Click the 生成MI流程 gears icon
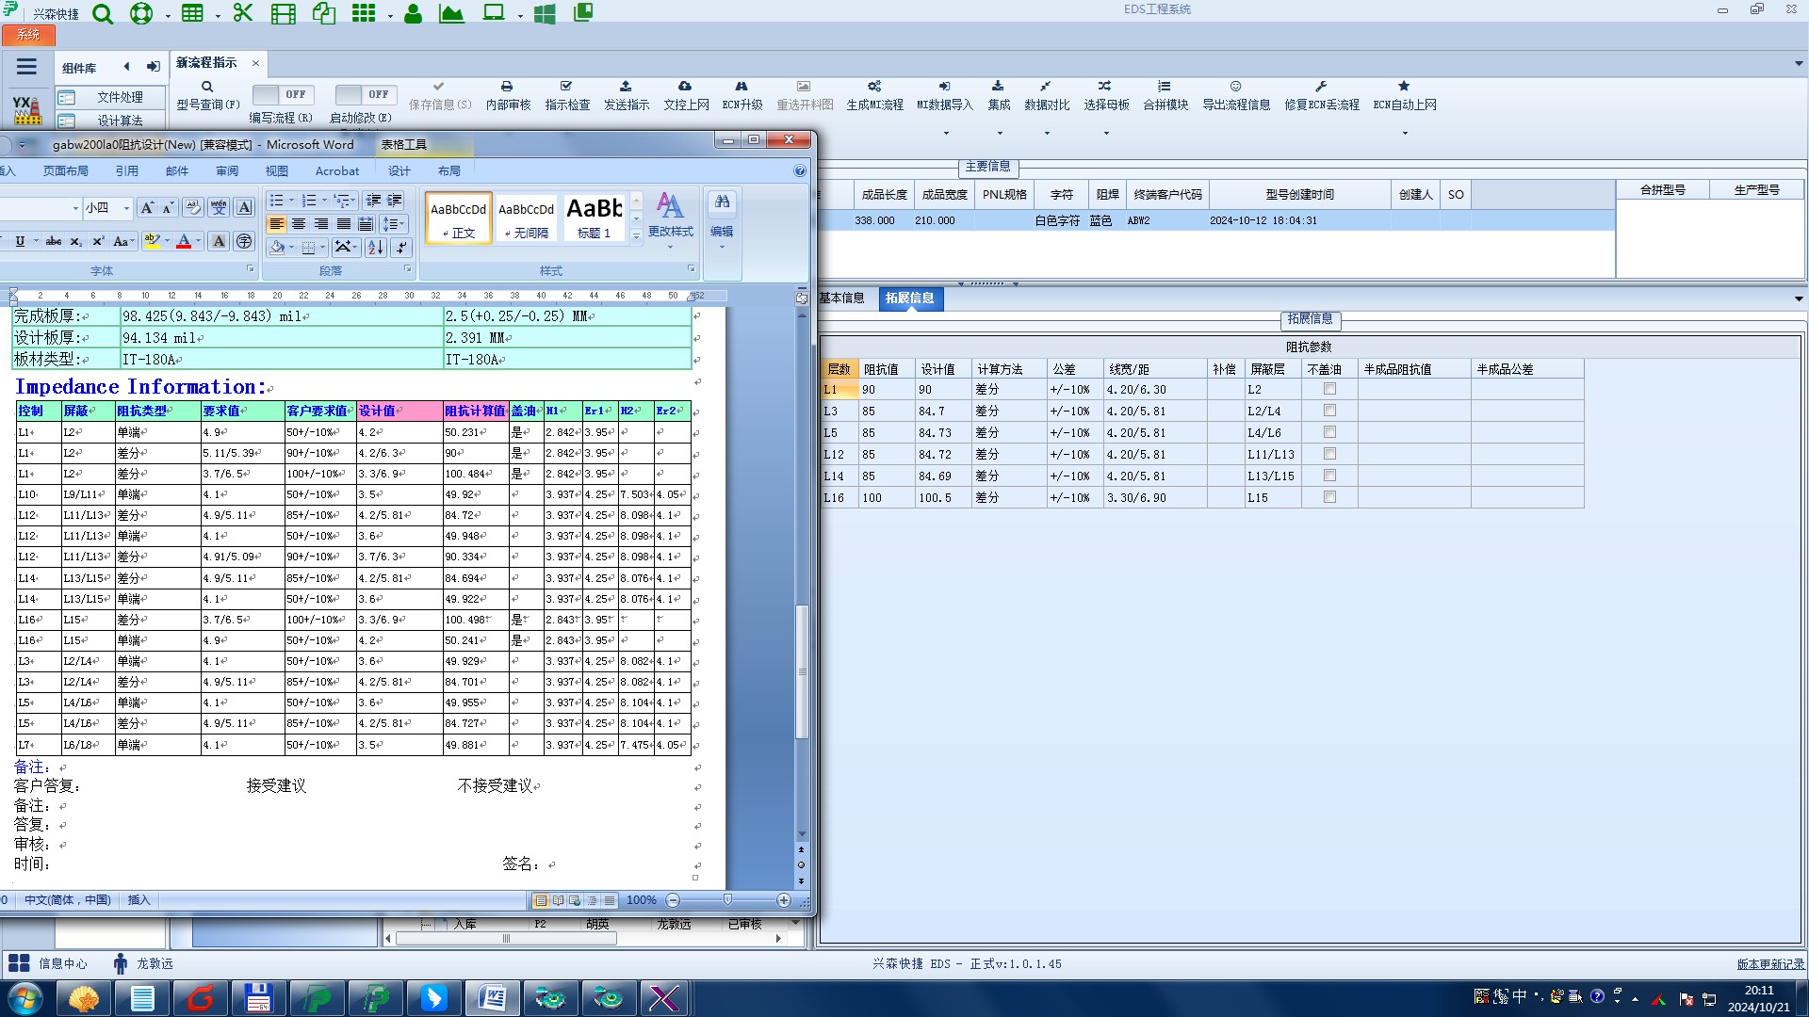The height and width of the screenshot is (1017, 1809). pos(874,87)
